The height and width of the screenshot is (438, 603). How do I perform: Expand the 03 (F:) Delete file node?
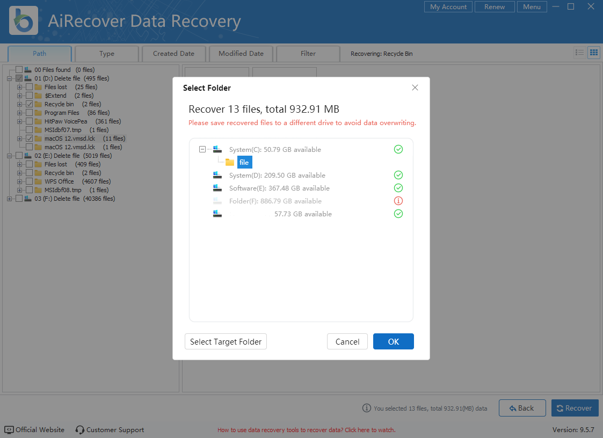click(9, 199)
